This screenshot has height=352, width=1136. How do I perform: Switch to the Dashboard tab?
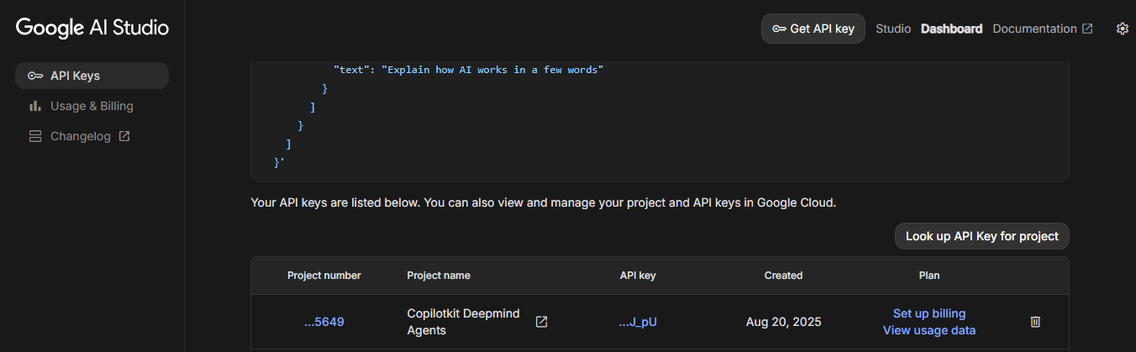[x=951, y=29]
